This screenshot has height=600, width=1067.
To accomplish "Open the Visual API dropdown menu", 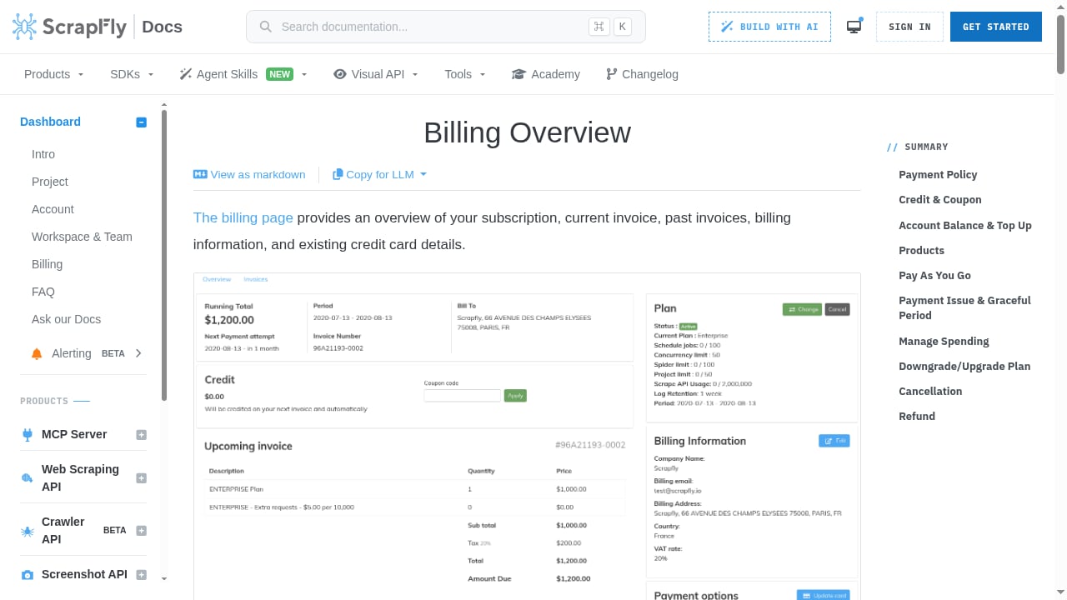I will [375, 74].
